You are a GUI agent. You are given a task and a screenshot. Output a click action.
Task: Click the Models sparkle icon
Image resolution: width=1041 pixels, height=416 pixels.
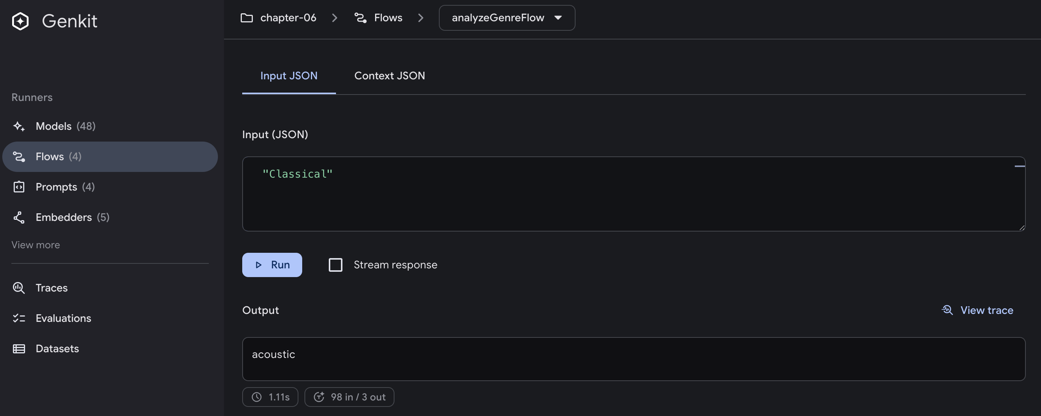click(19, 126)
